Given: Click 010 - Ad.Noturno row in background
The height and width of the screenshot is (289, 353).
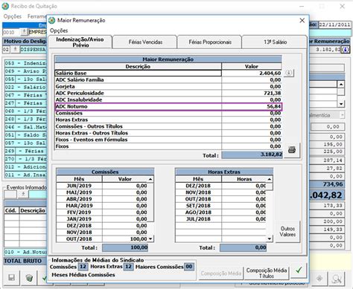Looking at the screenshot, I should click(x=25, y=252).
